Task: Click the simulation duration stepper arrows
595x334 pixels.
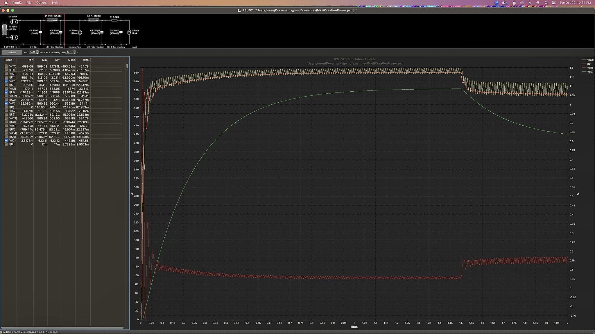Action: point(38,52)
